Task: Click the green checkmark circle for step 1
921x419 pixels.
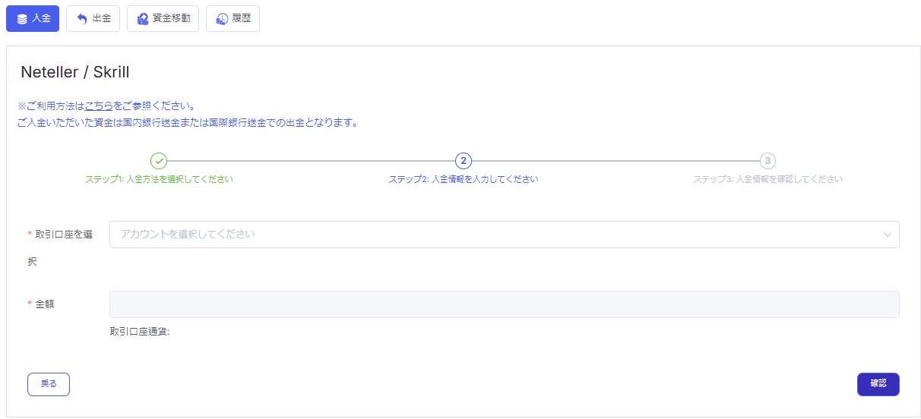Action: (158, 161)
